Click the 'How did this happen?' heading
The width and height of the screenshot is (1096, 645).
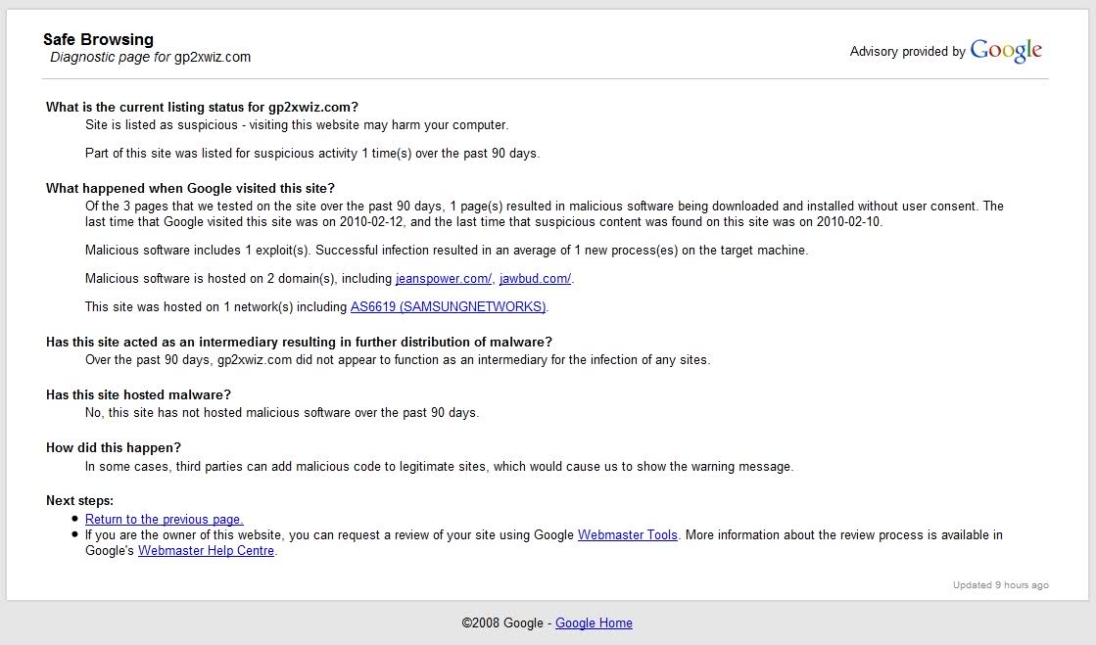pos(114,448)
